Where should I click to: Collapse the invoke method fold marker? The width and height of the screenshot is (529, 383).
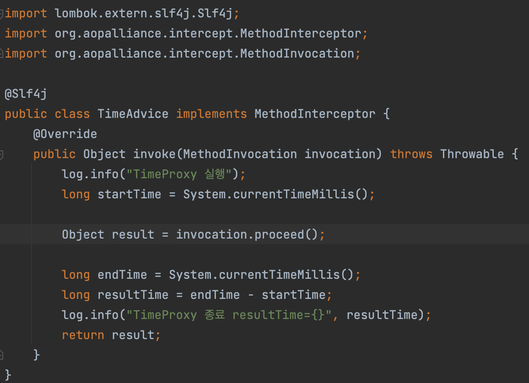(x=1, y=154)
